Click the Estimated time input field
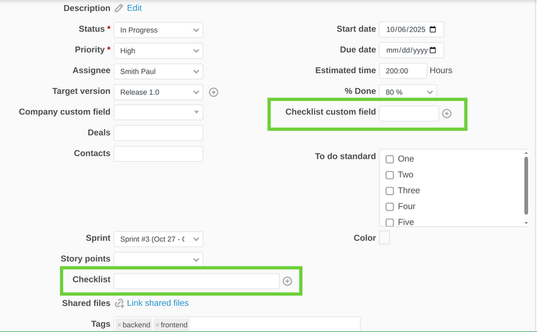537x332 pixels. [403, 71]
